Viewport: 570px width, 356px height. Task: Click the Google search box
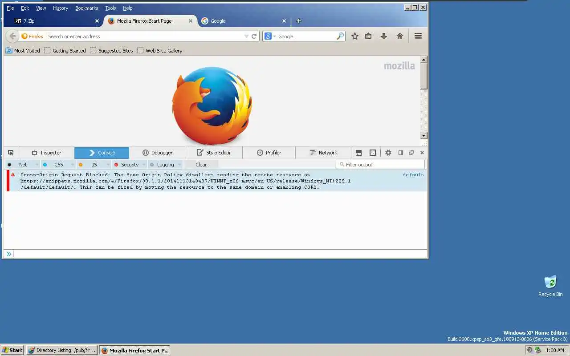coord(306,36)
